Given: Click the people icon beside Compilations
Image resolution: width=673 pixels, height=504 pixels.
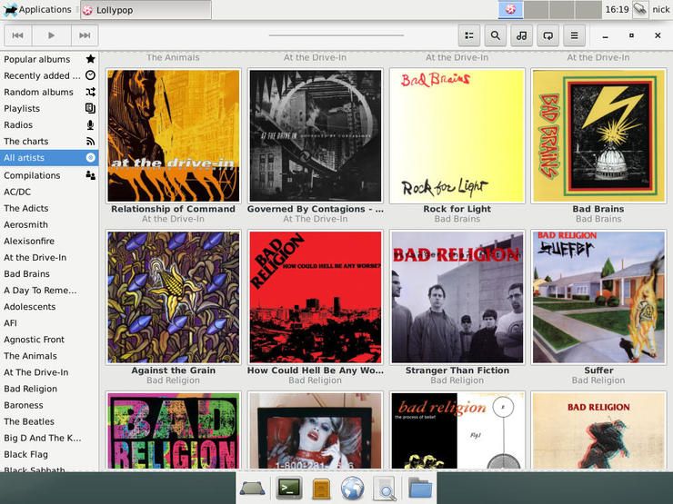Looking at the screenshot, I should pyautogui.click(x=91, y=175).
